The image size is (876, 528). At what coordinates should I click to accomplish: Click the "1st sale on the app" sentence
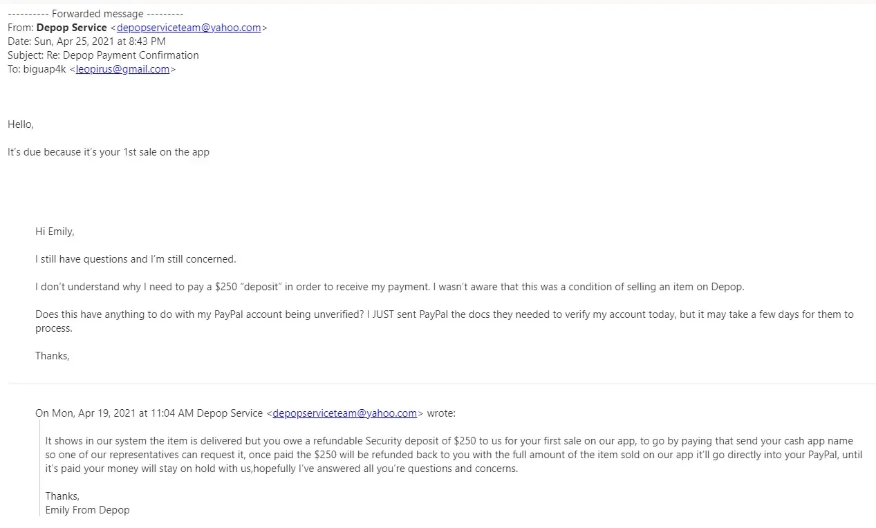(x=109, y=152)
